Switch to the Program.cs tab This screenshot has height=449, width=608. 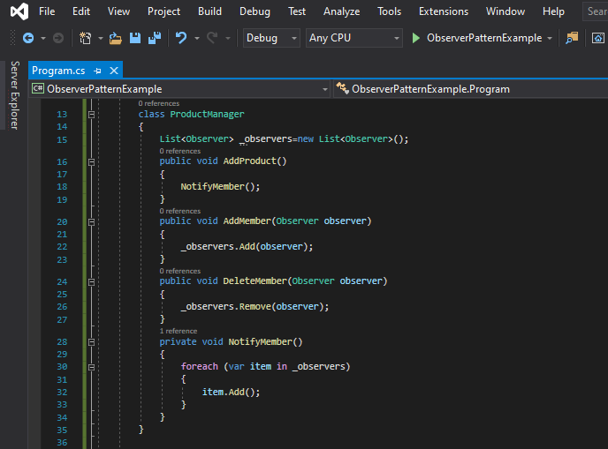tap(58, 71)
